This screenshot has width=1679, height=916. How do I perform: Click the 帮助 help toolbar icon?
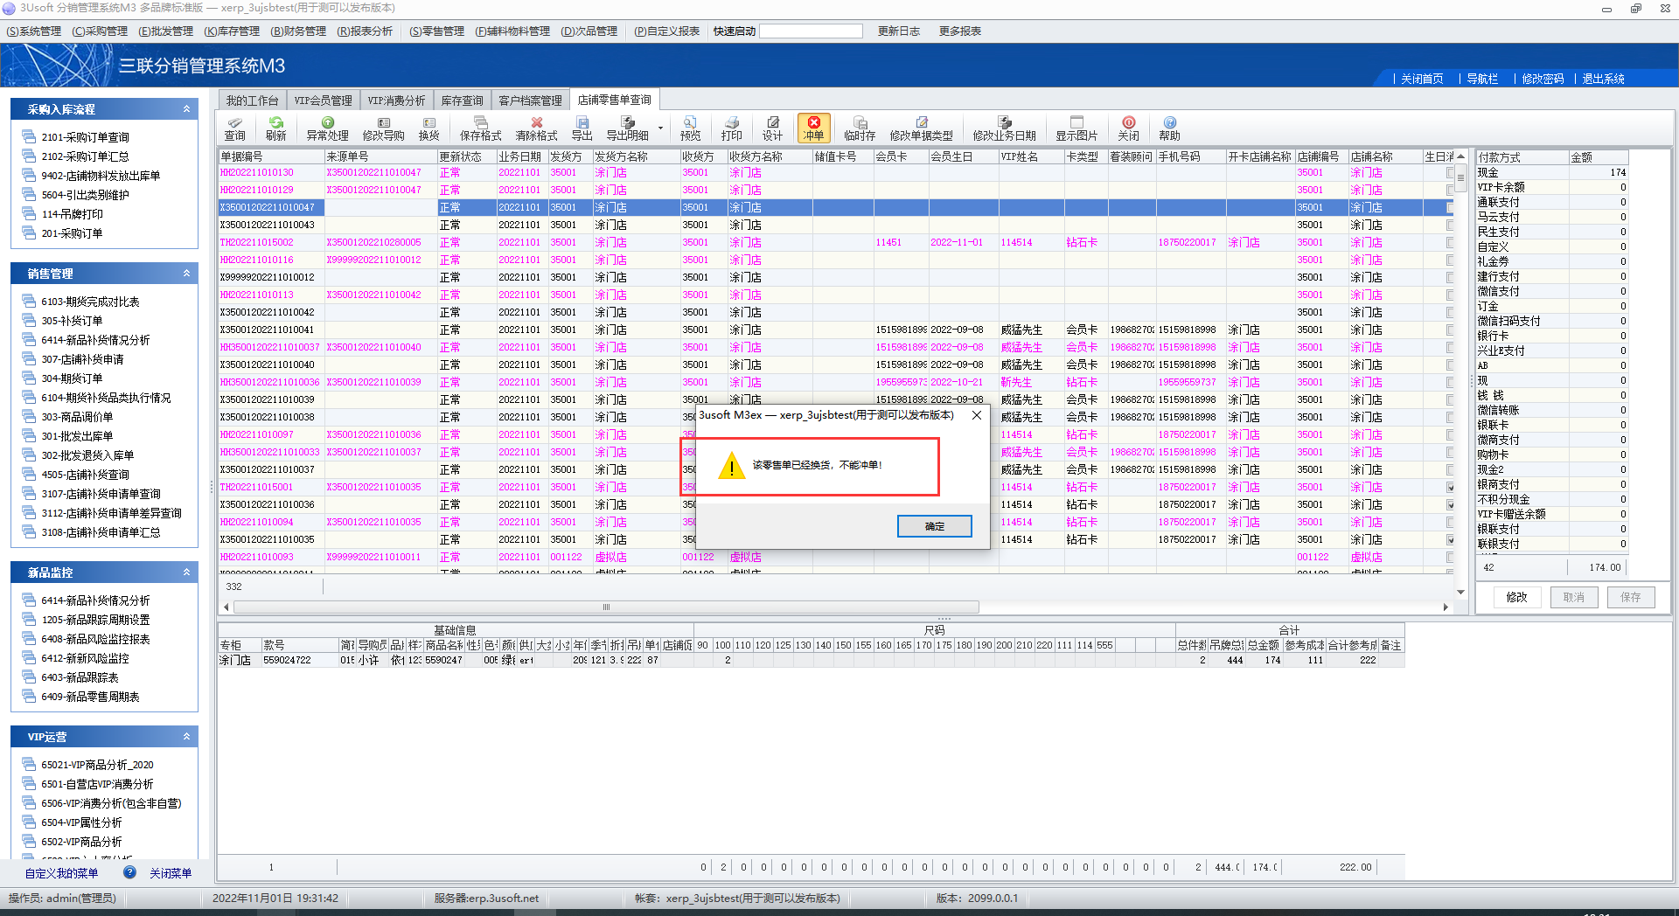(1170, 128)
